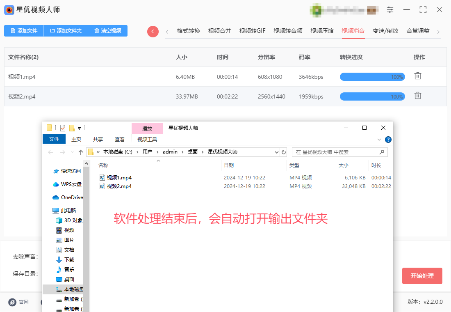451x312 pixels.
Task: Open the recent locations dropdown in Explorer
Action: [72, 152]
